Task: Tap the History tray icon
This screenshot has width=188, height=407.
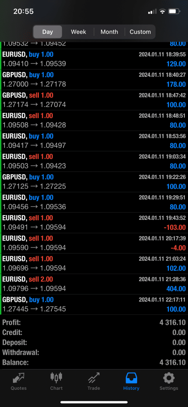Action: tap(131, 379)
